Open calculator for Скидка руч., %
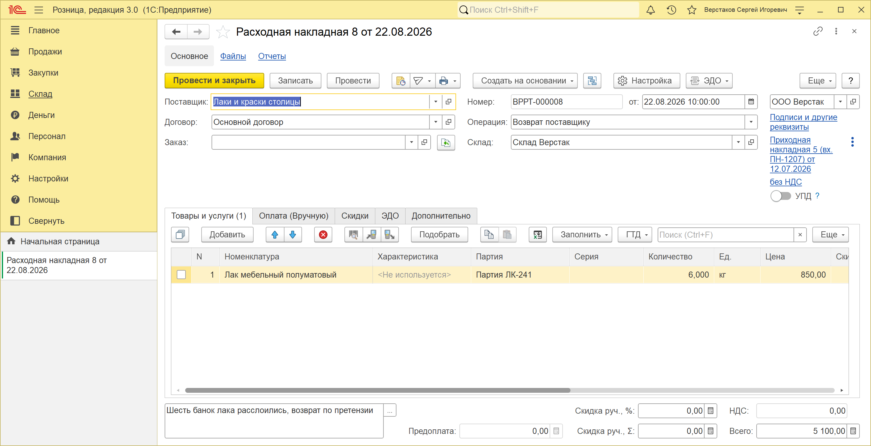This screenshot has height=446, width=871. click(710, 411)
